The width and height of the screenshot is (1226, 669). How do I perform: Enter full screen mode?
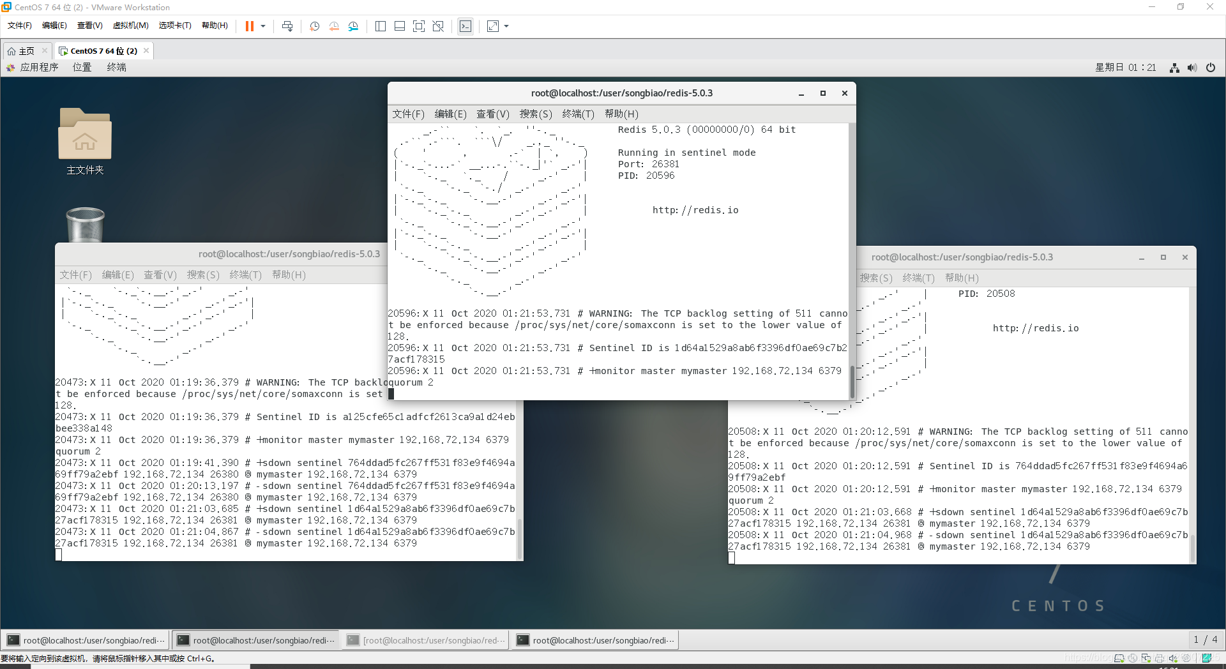tap(419, 26)
